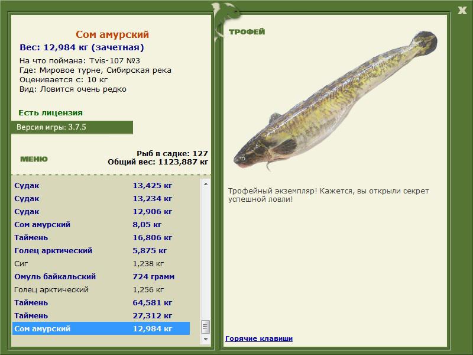This screenshot has height=355, width=473.
Task: Click the fish list scrollbar thumb
Action: click(206, 327)
